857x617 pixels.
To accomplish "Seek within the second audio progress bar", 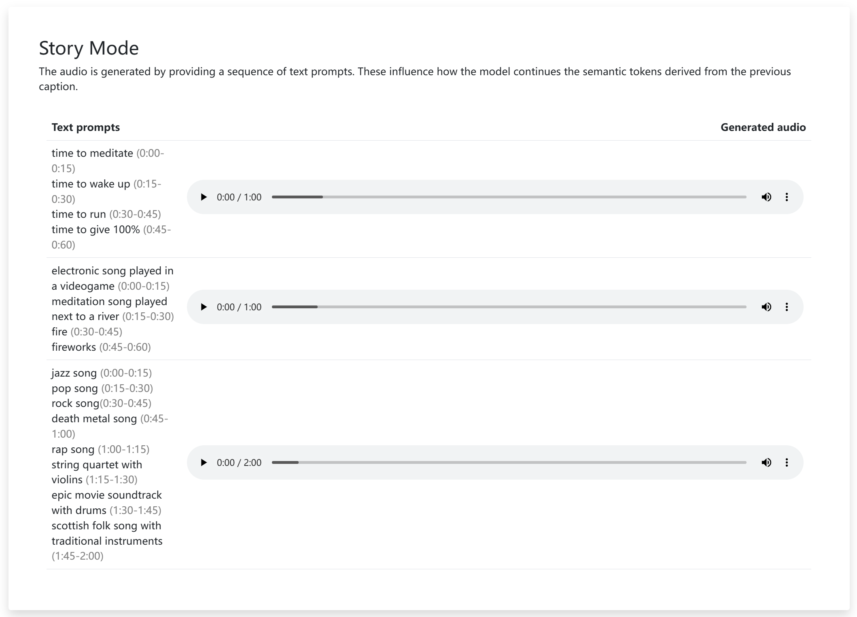I will [x=509, y=307].
